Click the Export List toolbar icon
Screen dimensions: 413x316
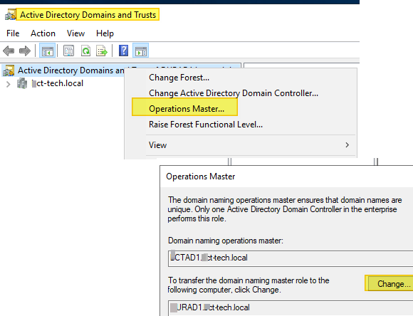(x=102, y=51)
